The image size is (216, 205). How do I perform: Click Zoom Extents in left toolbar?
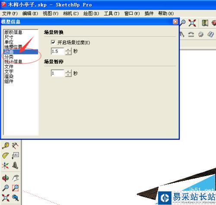click(6, 198)
